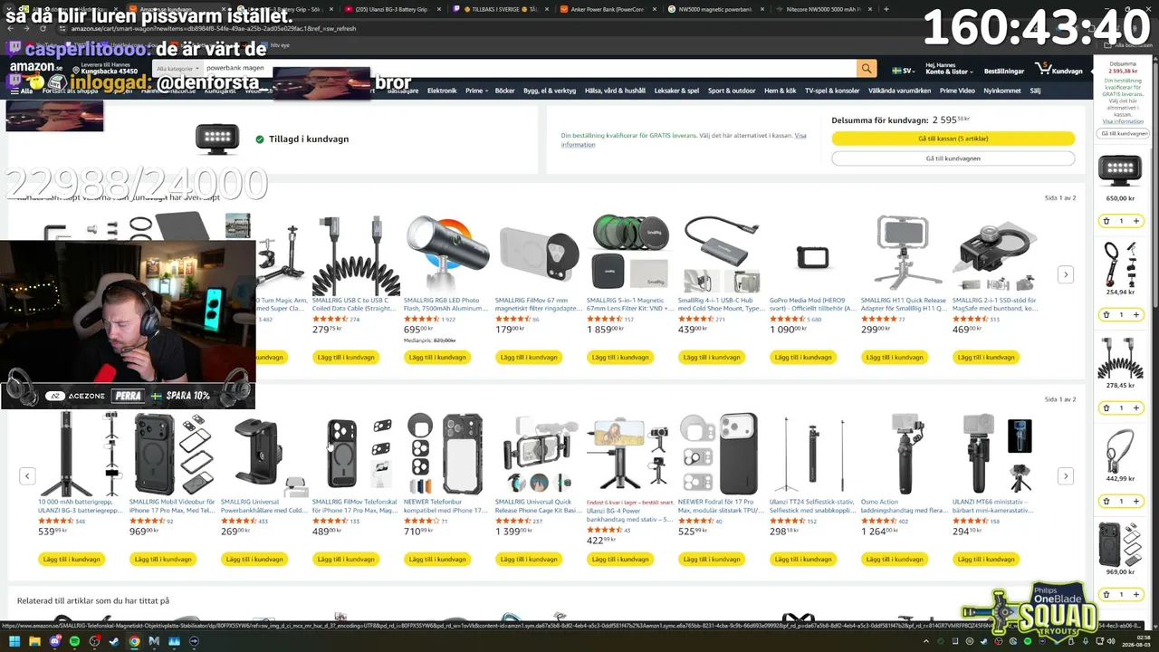Open the Ulanzi BG-3 Battery Grip tab
Viewport: 1159px width, 652px height.
click(x=393, y=9)
